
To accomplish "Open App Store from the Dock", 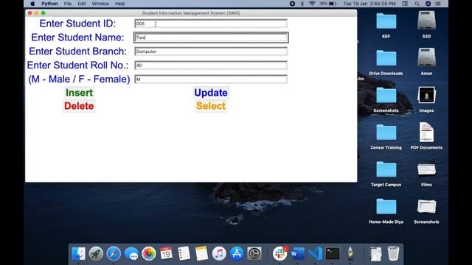I will pyautogui.click(x=237, y=253).
